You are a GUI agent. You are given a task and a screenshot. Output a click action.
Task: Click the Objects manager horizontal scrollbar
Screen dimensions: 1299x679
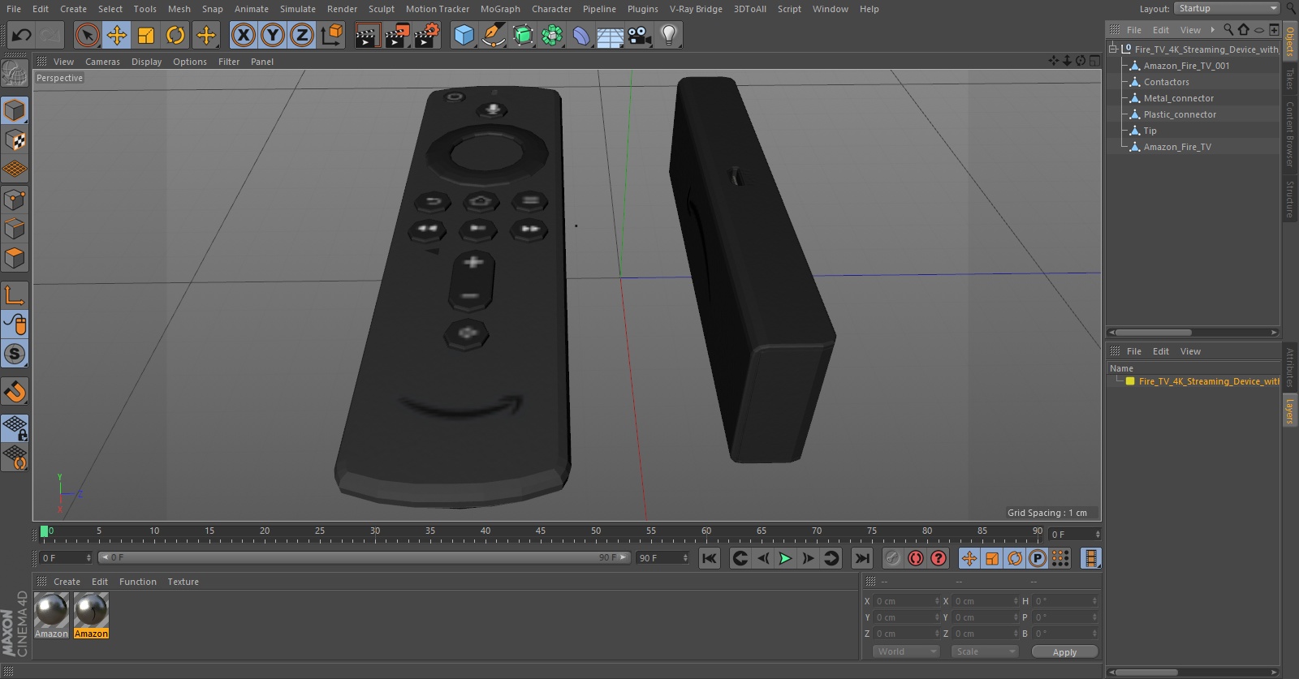coord(1154,333)
